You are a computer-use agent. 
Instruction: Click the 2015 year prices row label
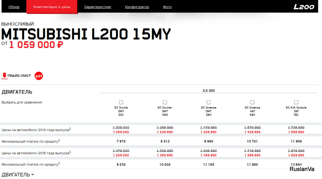point(36,153)
